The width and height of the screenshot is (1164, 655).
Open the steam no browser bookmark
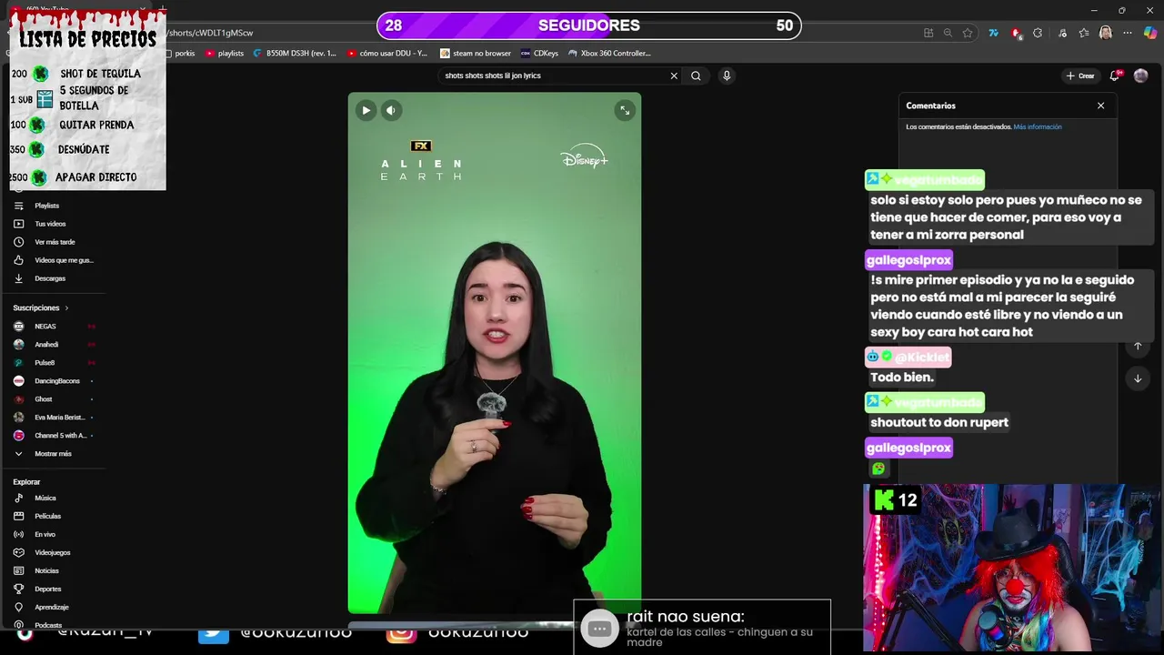point(476,54)
